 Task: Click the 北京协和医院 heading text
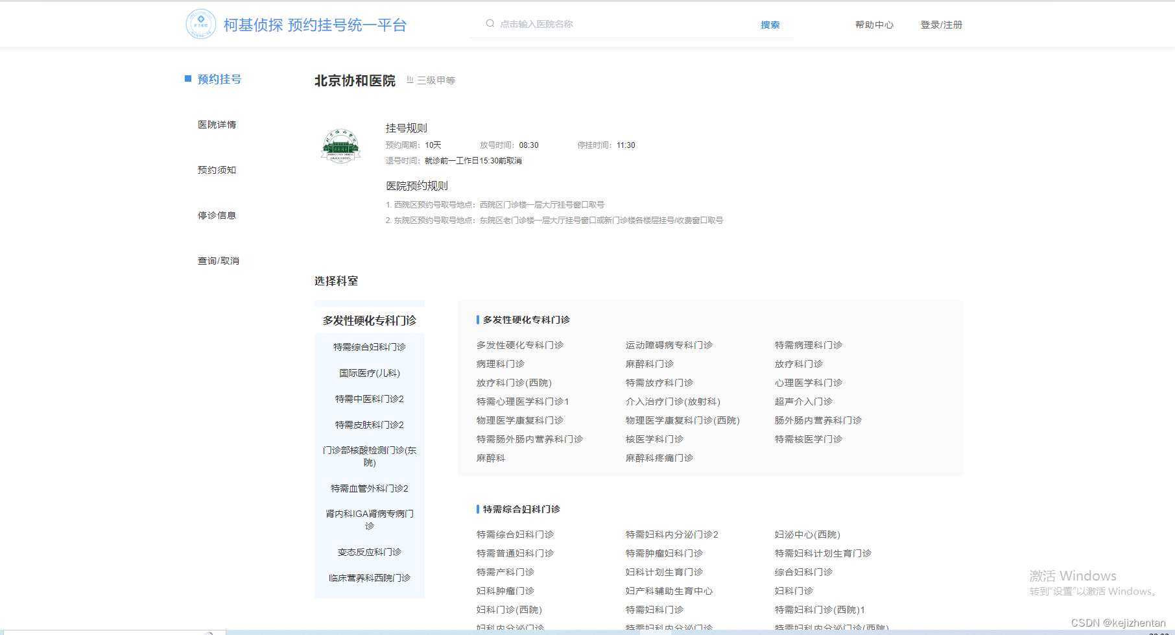pos(355,80)
